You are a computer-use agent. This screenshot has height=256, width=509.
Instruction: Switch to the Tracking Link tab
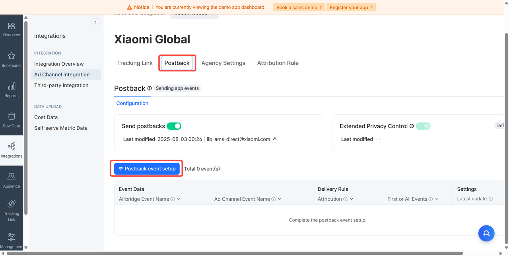click(x=135, y=63)
